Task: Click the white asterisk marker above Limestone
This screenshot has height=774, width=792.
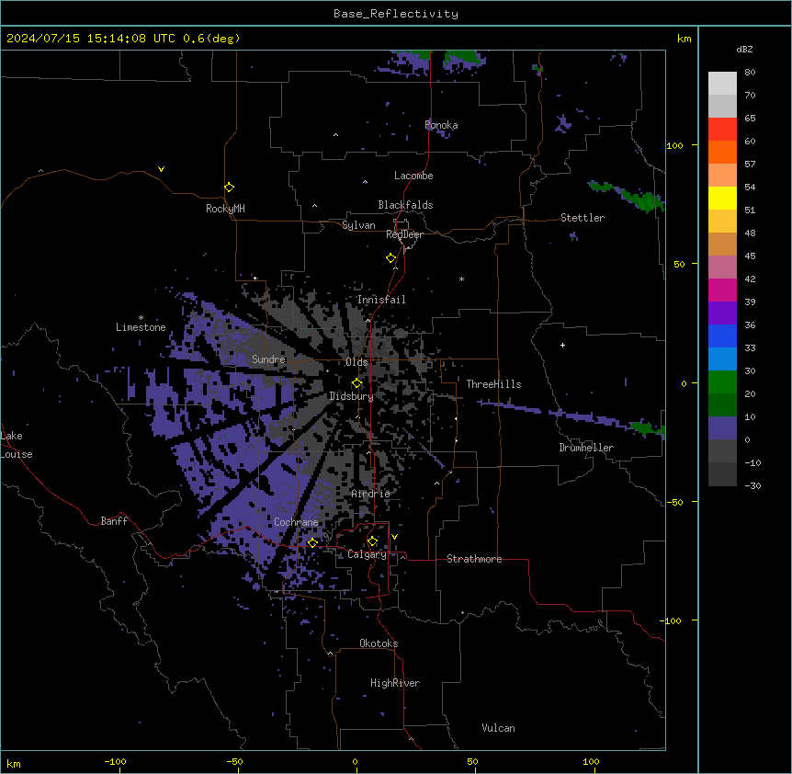Action: point(141,318)
